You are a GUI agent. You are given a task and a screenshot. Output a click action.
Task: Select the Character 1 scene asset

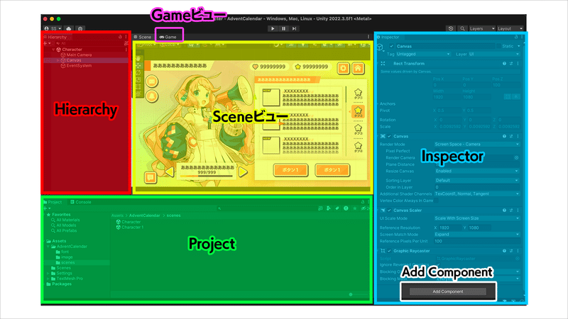tap(130, 228)
